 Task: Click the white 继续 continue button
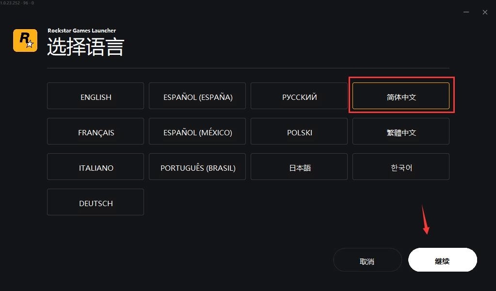click(442, 260)
